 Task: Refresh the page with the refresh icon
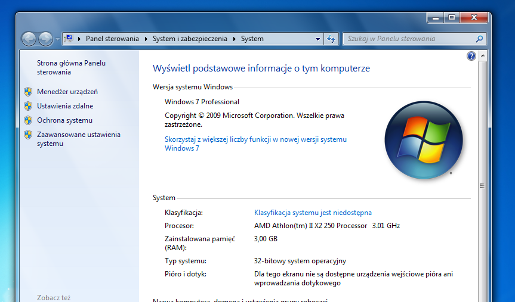[x=331, y=39]
